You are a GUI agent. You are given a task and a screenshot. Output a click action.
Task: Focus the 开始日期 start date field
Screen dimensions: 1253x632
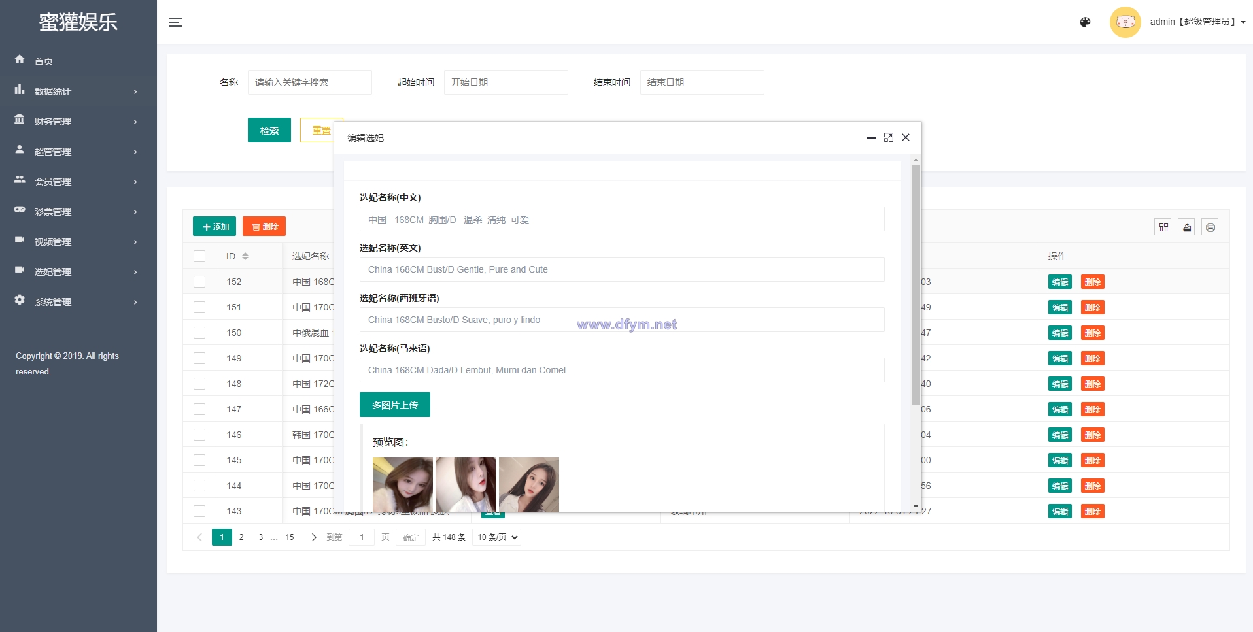click(x=506, y=82)
